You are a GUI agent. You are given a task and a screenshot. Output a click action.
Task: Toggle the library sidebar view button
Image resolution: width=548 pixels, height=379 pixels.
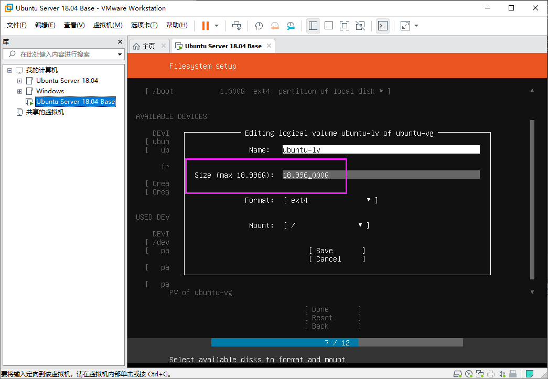313,26
